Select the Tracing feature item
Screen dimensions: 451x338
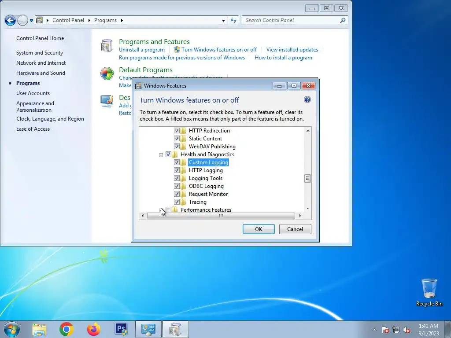[198, 202]
